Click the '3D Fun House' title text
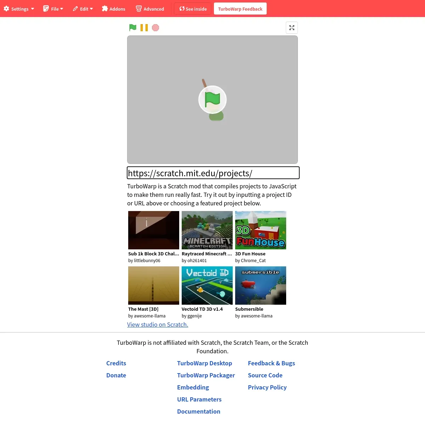The width and height of the screenshot is (425, 426). (x=250, y=254)
